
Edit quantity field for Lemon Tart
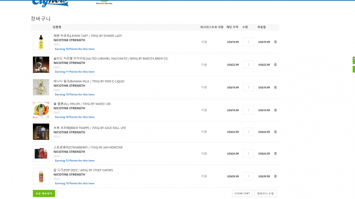(x=248, y=42)
